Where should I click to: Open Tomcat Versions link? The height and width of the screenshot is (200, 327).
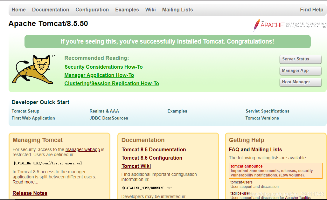tap(262, 118)
